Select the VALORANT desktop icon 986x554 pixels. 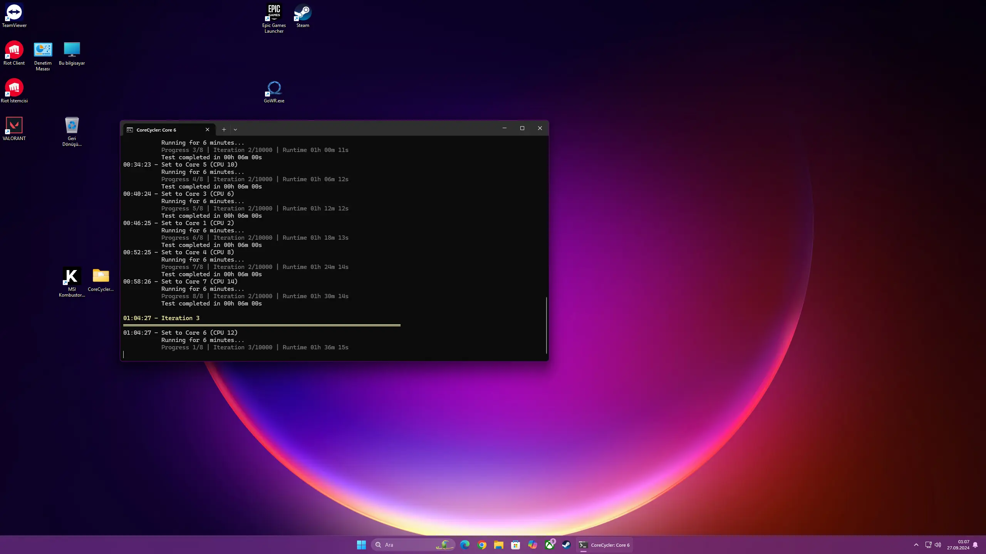[14, 128]
